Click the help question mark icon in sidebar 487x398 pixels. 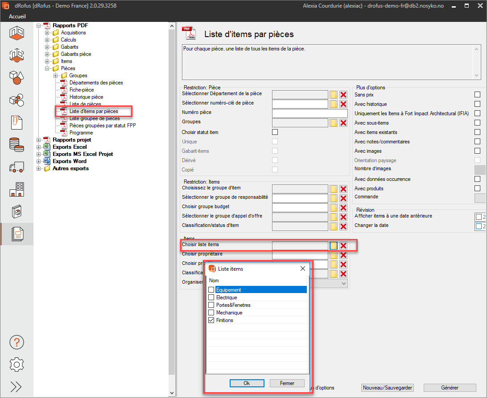tap(17, 343)
